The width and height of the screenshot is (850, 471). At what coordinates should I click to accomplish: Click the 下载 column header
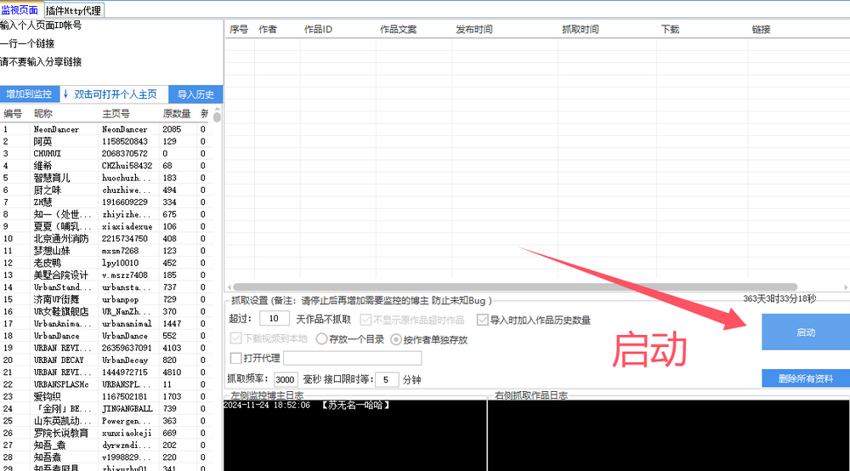pyautogui.click(x=670, y=29)
